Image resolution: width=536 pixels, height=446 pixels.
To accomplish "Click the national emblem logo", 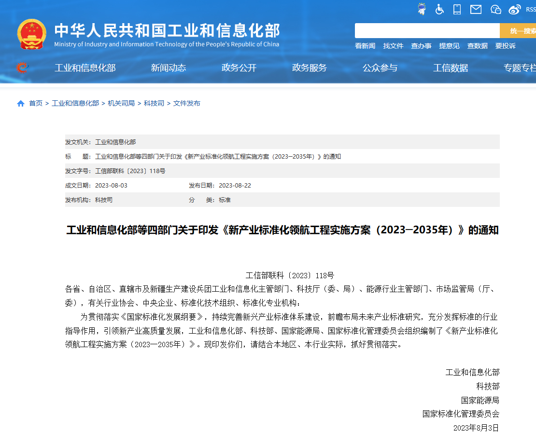I will 32,34.
